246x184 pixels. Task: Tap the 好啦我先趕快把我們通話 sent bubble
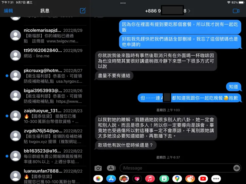[180, 42]
